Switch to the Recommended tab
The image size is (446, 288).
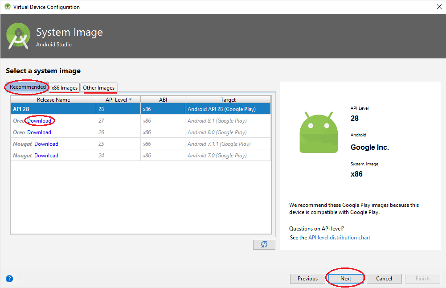28,87
